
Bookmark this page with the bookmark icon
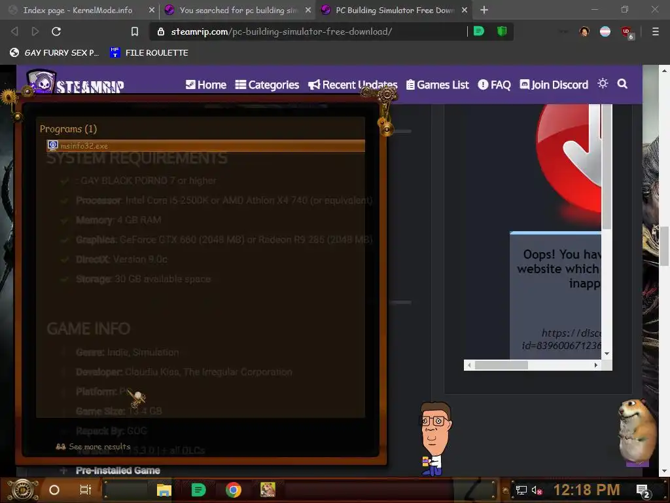(135, 31)
